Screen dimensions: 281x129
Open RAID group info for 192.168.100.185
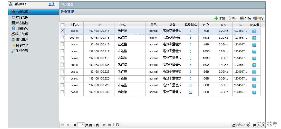[254, 65]
